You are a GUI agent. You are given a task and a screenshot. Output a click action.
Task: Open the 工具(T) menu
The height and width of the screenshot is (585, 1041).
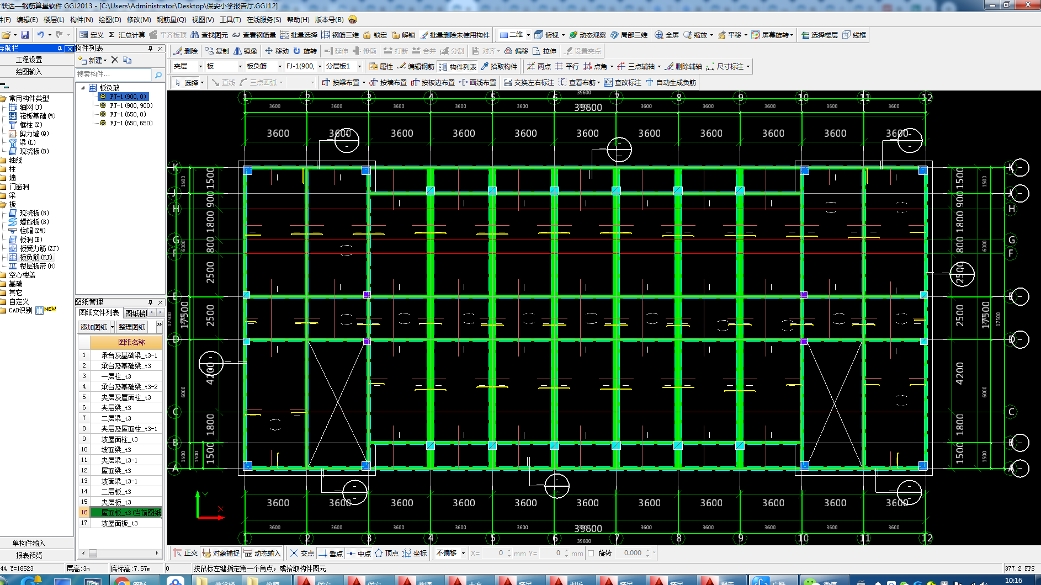click(230, 19)
